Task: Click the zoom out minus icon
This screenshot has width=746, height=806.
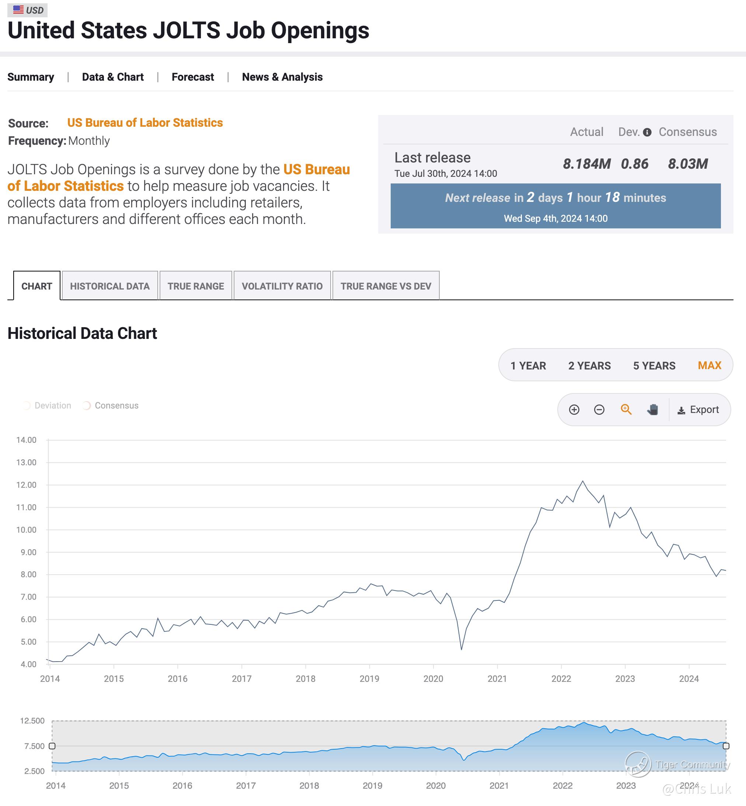Action: [x=599, y=410]
